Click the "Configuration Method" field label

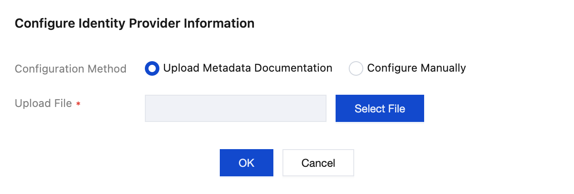coord(70,69)
